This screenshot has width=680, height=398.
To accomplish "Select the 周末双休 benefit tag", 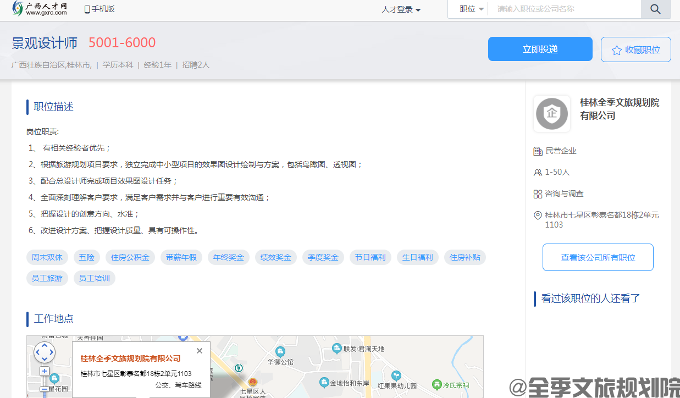I will (47, 257).
